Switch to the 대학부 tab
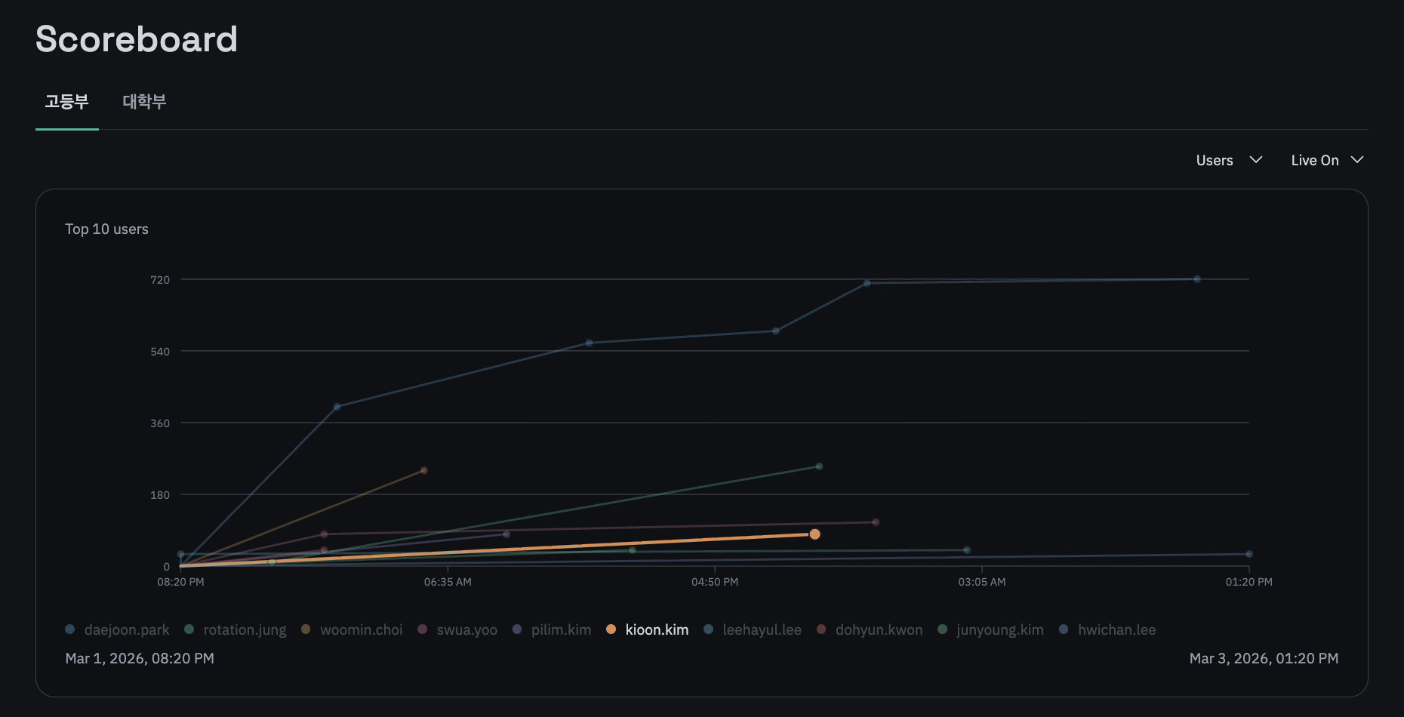Screen dimensions: 1404x717 point(146,102)
